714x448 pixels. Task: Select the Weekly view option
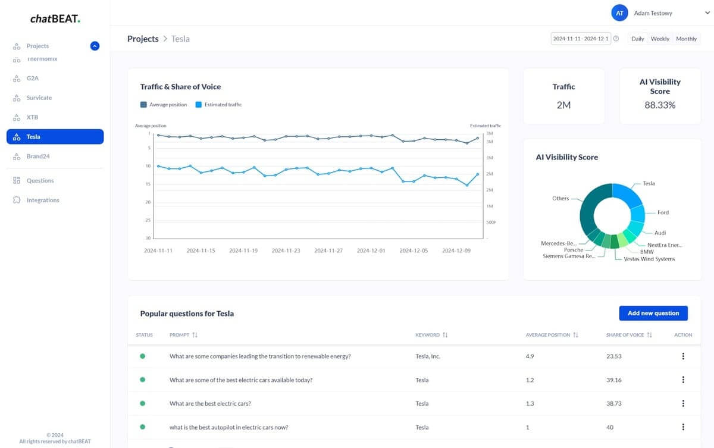[x=660, y=39]
